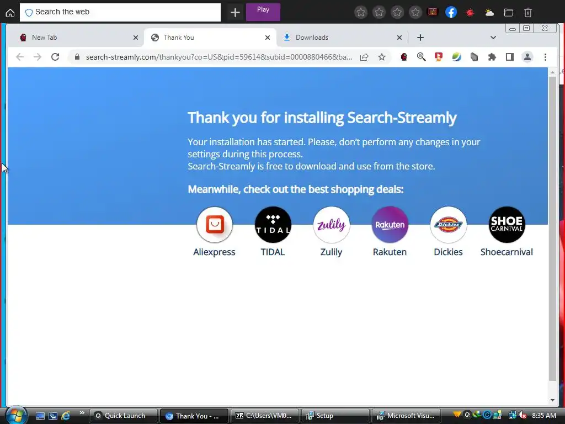Open the gray tag extension icon
Image resolution: width=565 pixels, height=424 pixels.
(474, 57)
